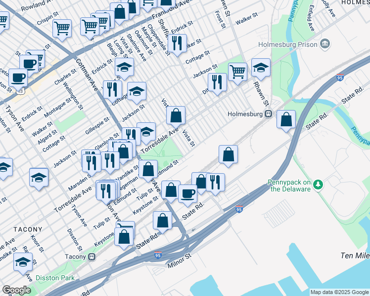
Task: Click the Pennypack on the Delaware label
Action: (x=289, y=185)
